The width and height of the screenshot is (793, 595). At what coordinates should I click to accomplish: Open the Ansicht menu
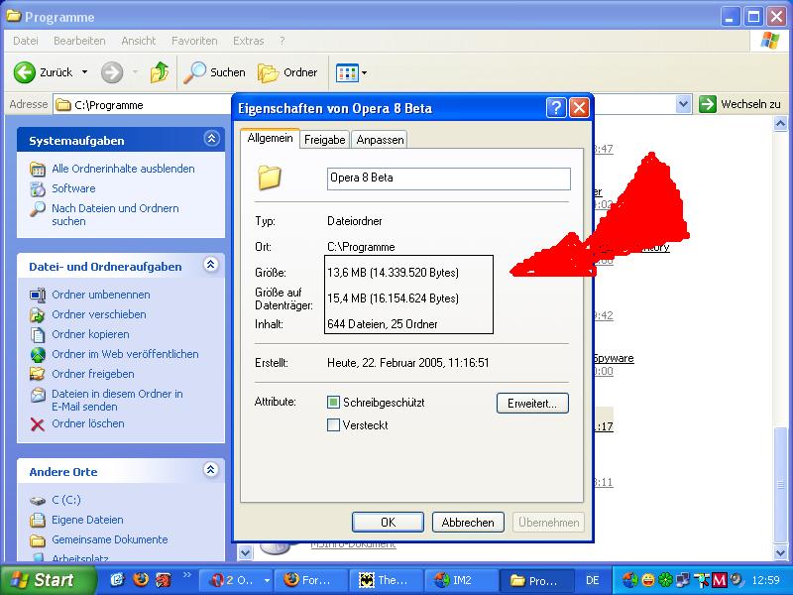(139, 41)
